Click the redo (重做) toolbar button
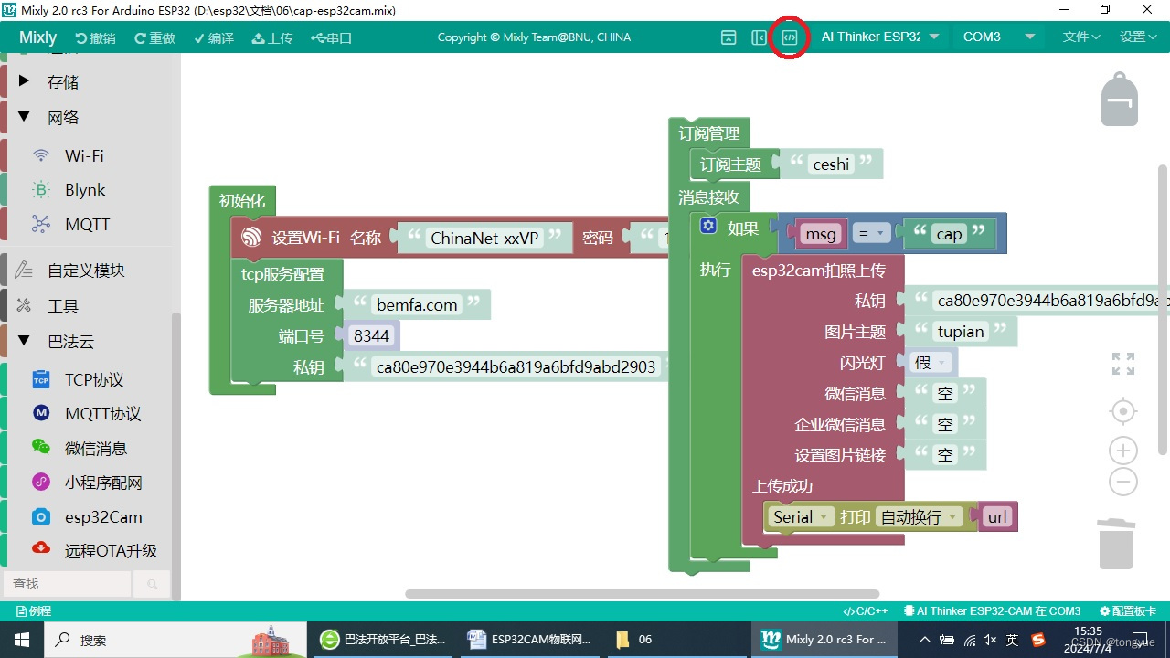1170x658 pixels. pyautogui.click(x=154, y=37)
